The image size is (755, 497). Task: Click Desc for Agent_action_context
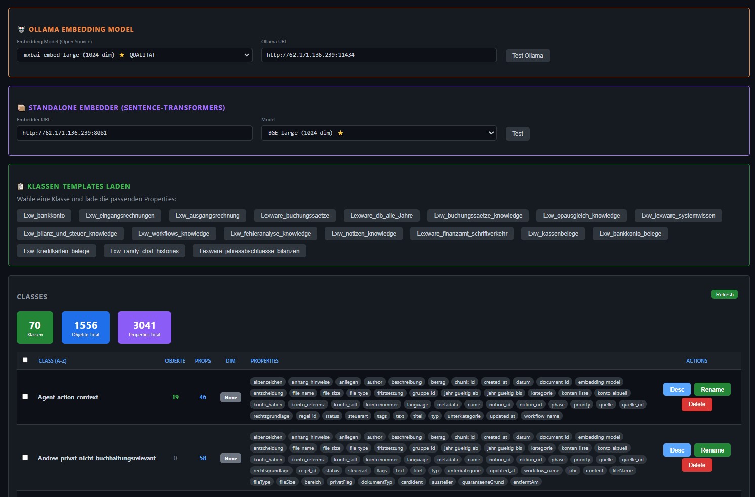coord(677,389)
